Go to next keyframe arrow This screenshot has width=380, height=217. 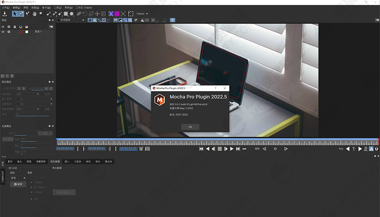click(360, 149)
